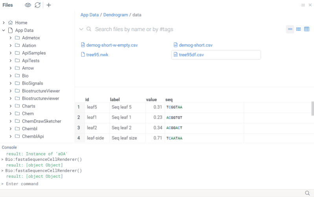Image resolution: width=314 pixels, height=197 pixels.
Task: Click the ACGGTGT sequence cell
Action: coord(204,117)
